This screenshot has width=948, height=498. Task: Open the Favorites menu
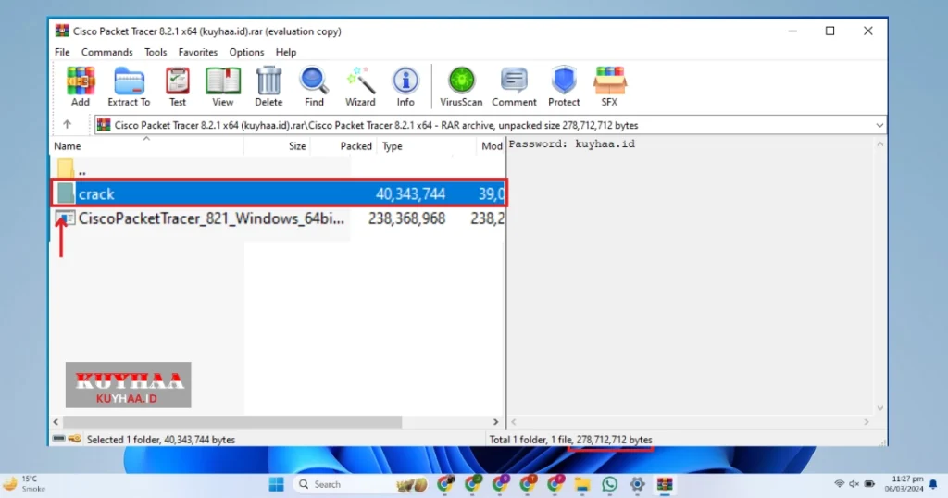[x=198, y=53]
